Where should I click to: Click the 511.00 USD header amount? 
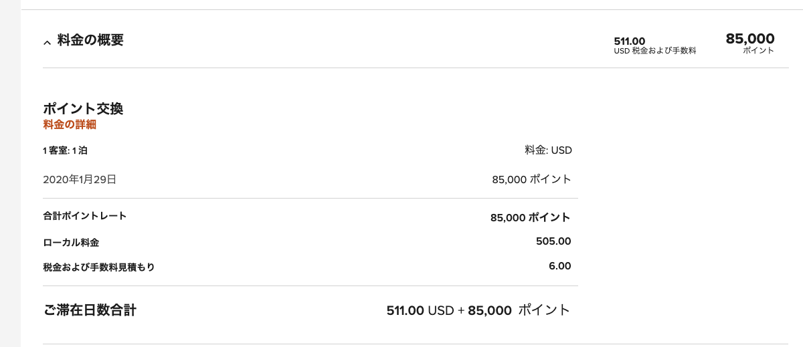pyautogui.click(x=629, y=41)
